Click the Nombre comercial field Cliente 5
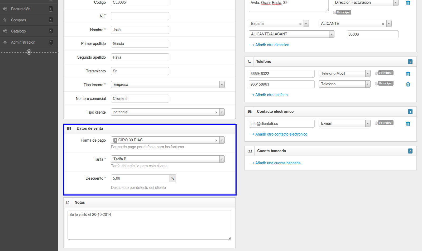This screenshot has width=422, height=251. [140, 99]
